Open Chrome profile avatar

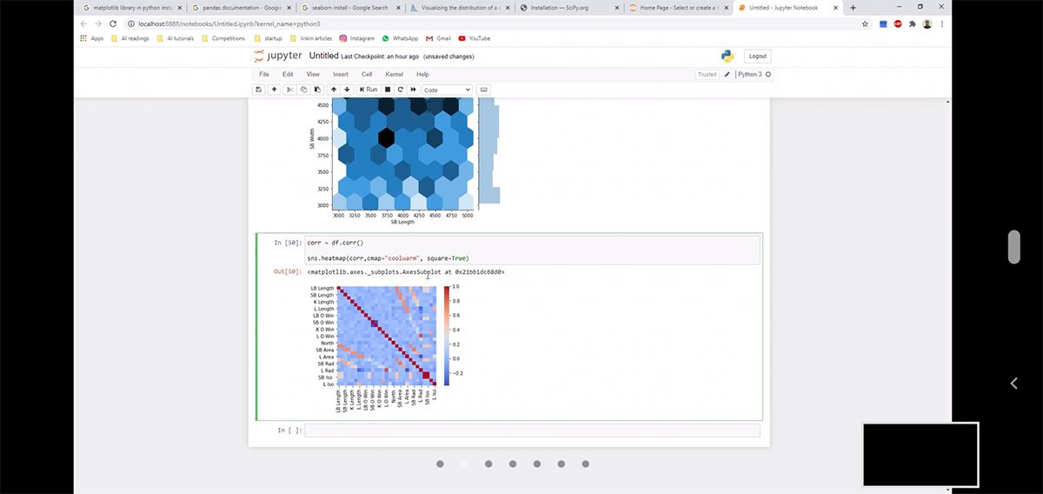(x=927, y=23)
